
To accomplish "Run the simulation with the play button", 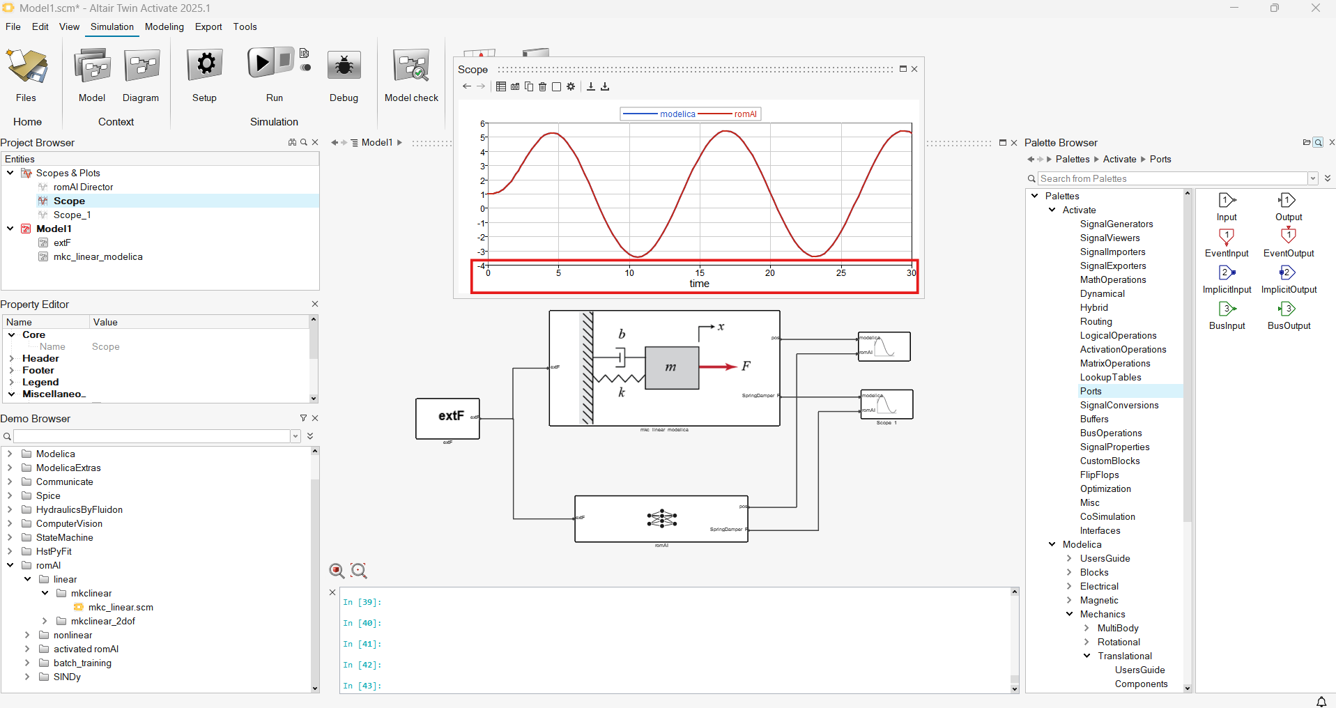I will click(262, 63).
